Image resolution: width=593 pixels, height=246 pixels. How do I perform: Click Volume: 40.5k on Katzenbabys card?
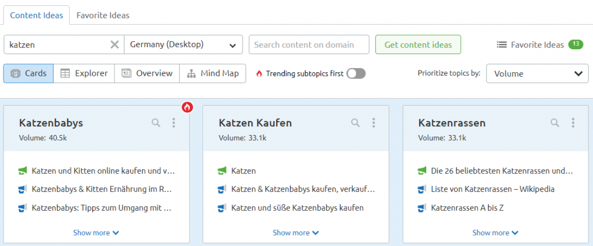pyautogui.click(x=42, y=138)
